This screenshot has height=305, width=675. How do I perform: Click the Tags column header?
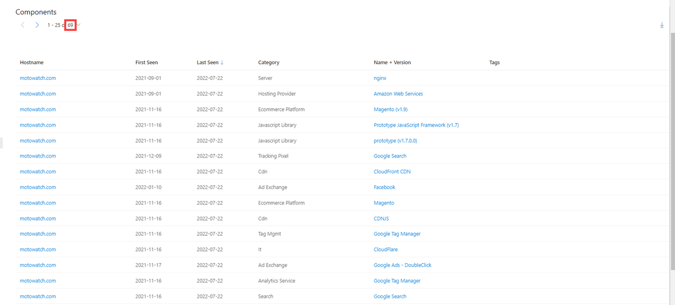494,62
